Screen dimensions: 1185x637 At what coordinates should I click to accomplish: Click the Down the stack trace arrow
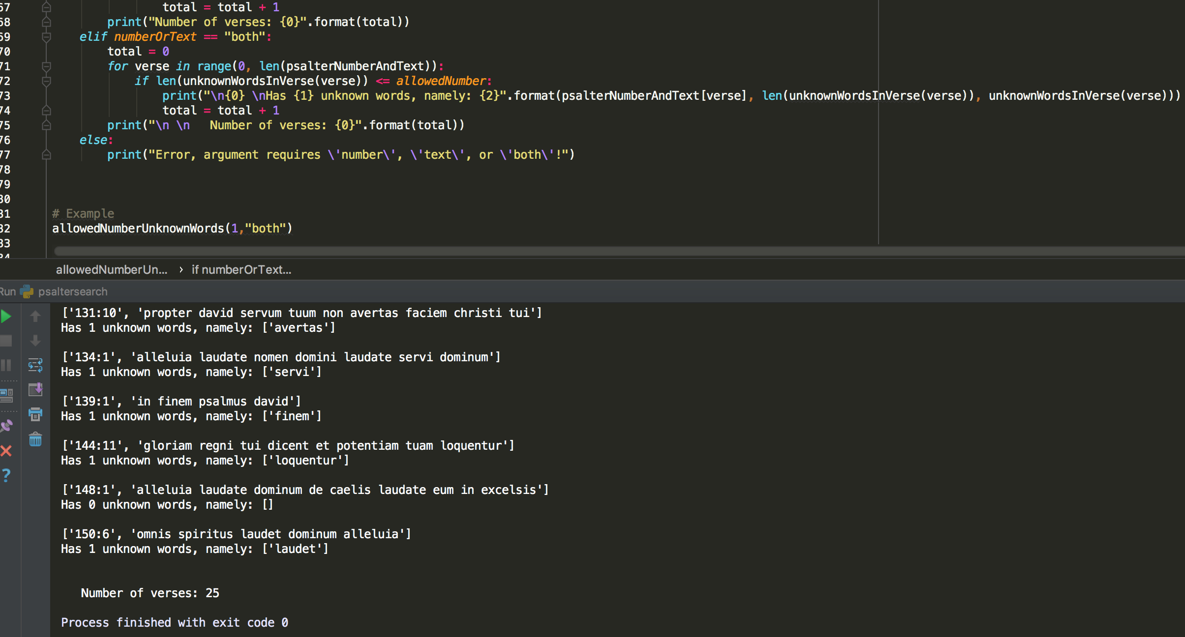35,340
